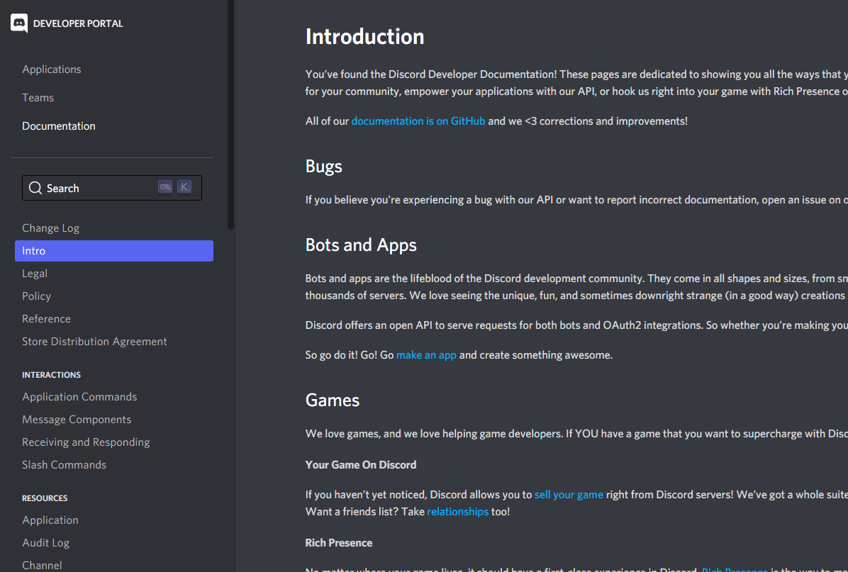Click the 'Your Game On Discord' subheading

[361, 465]
